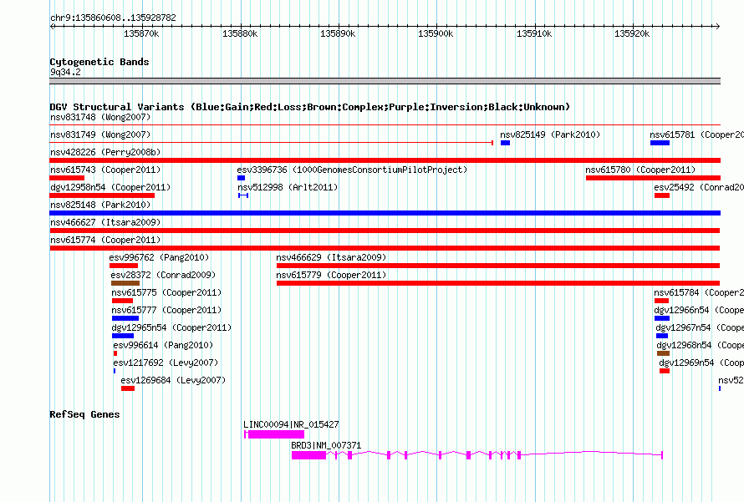Open esv996614 (Pang2010) label
This screenshot has width=744, height=502.
[163, 345]
